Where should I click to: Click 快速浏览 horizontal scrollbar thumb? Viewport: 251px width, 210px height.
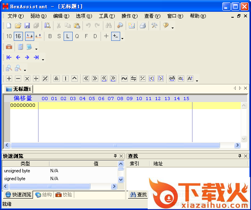pyautogui.click(x=49, y=186)
